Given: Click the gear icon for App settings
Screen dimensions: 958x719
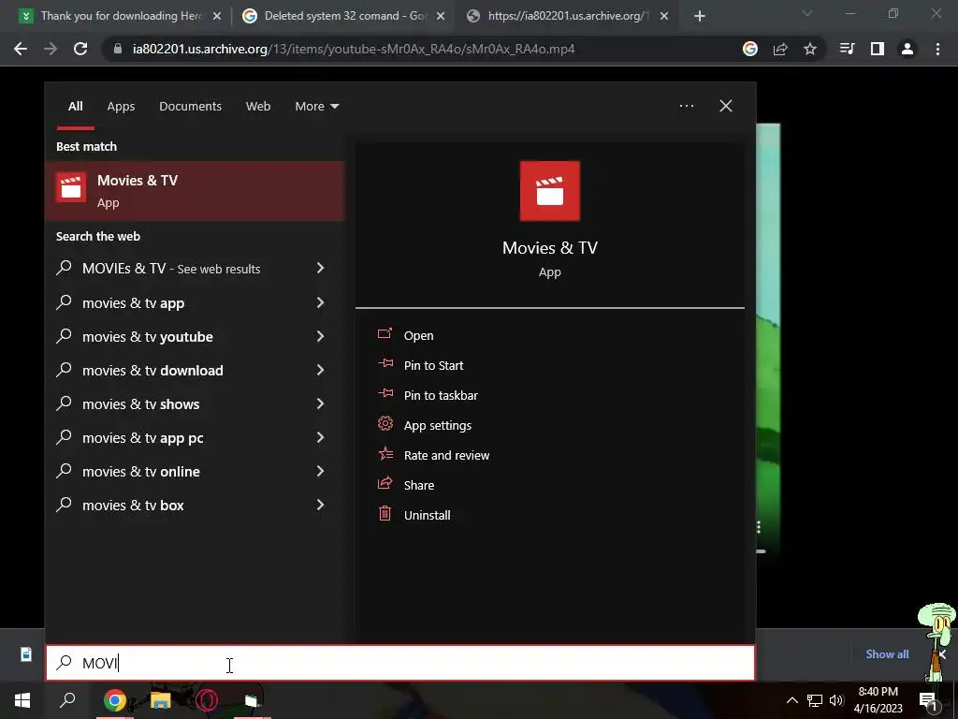Looking at the screenshot, I should (385, 424).
